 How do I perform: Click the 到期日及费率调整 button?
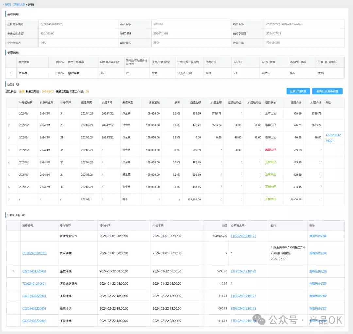click(327, 91)
